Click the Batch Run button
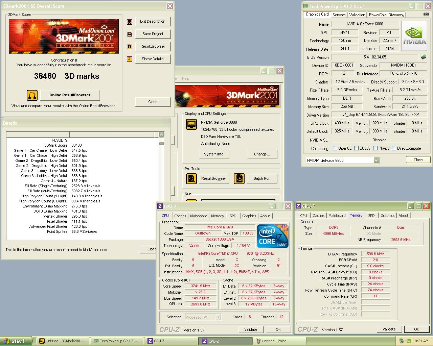The width and height of the screenshot is (433, 346). point(262,178)
